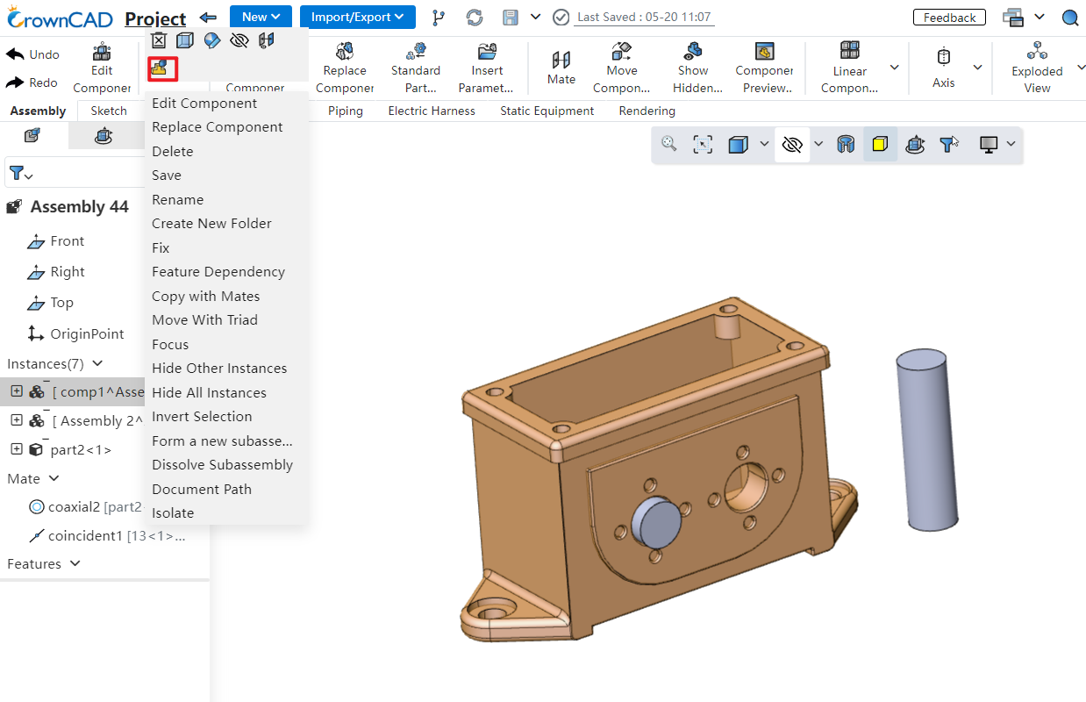Click the Redo arrow
Viewport: 1086px width, 702px height.
[x=15, y=82]
